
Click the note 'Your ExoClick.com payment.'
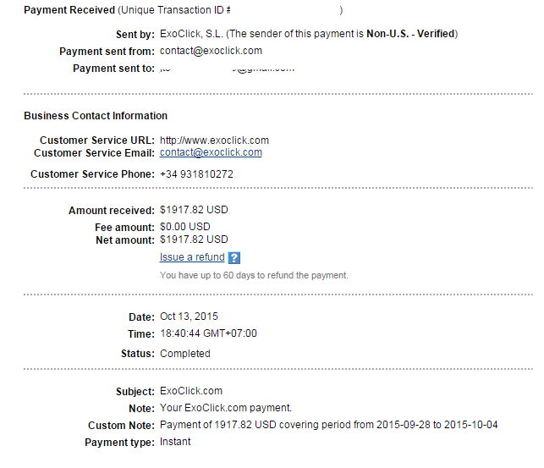[x=226, y=408]
